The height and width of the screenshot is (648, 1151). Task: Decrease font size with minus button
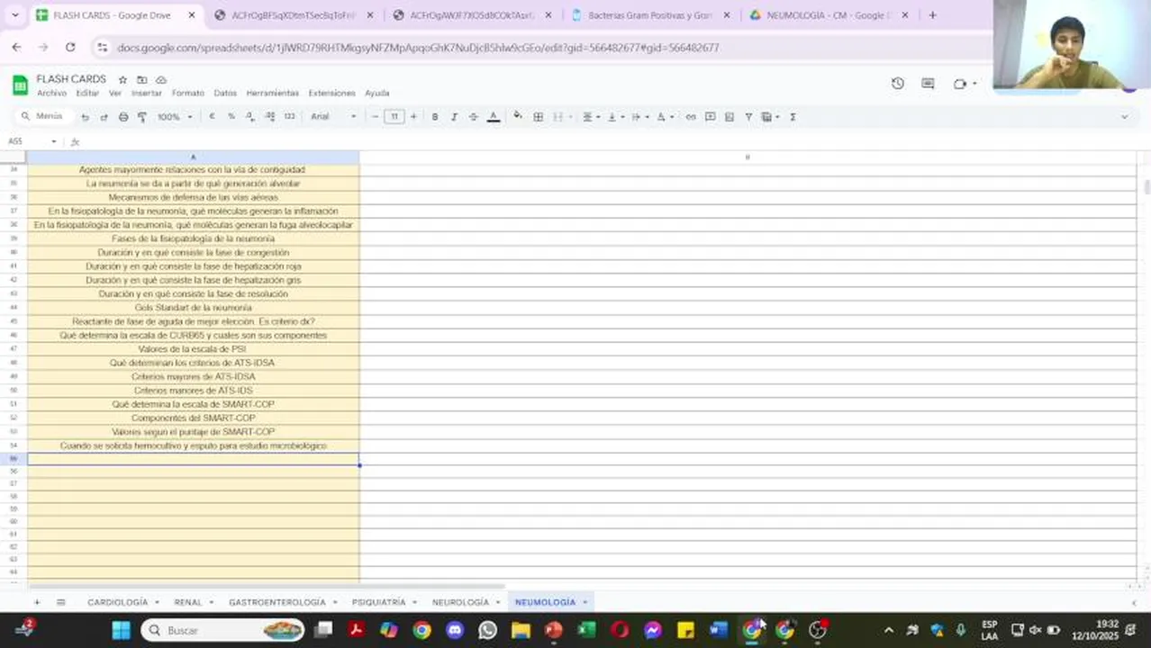coord(376,117)
